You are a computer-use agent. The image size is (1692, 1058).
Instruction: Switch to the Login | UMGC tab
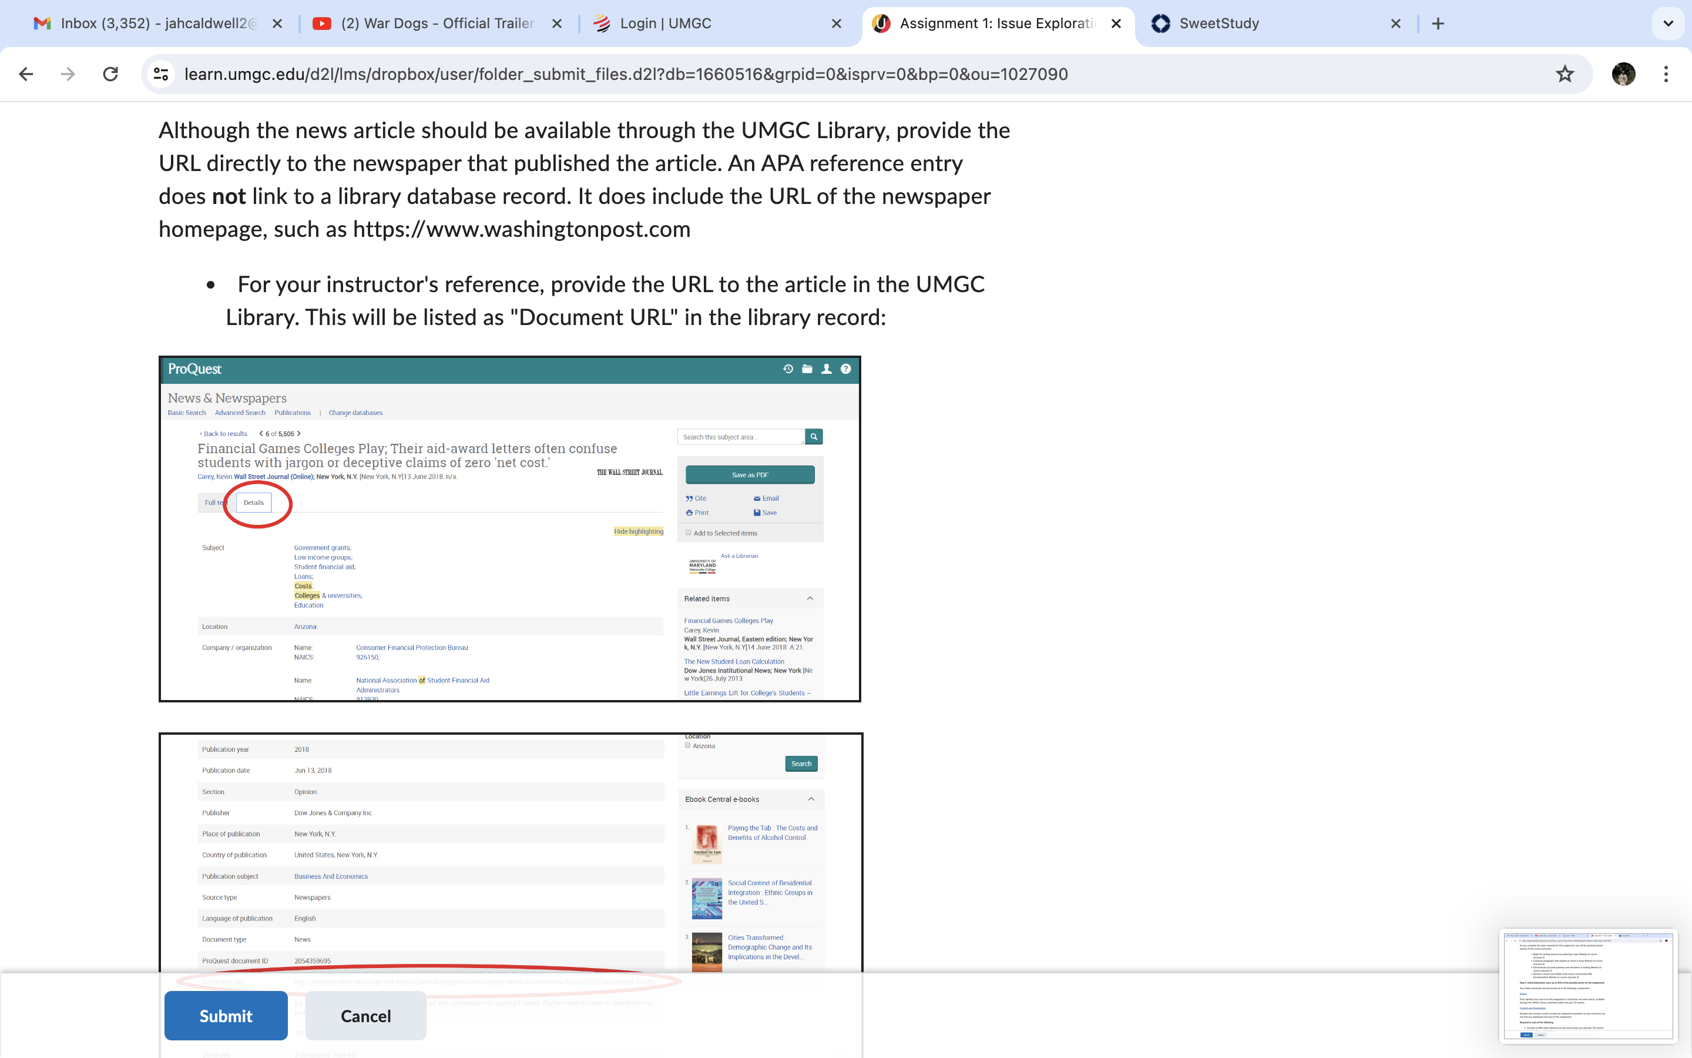click(717, 24)
